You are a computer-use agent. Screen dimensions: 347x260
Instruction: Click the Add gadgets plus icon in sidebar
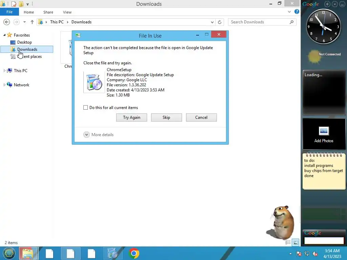tap(327, 4)
